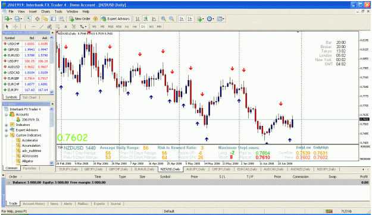Open the Profiles toolbar icon

[x=17, y=18]
